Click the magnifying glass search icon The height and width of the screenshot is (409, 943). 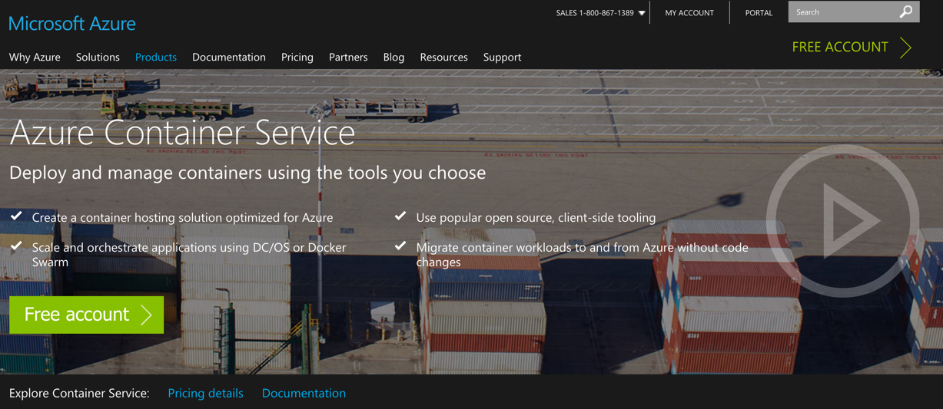click(x=907, y=12)
